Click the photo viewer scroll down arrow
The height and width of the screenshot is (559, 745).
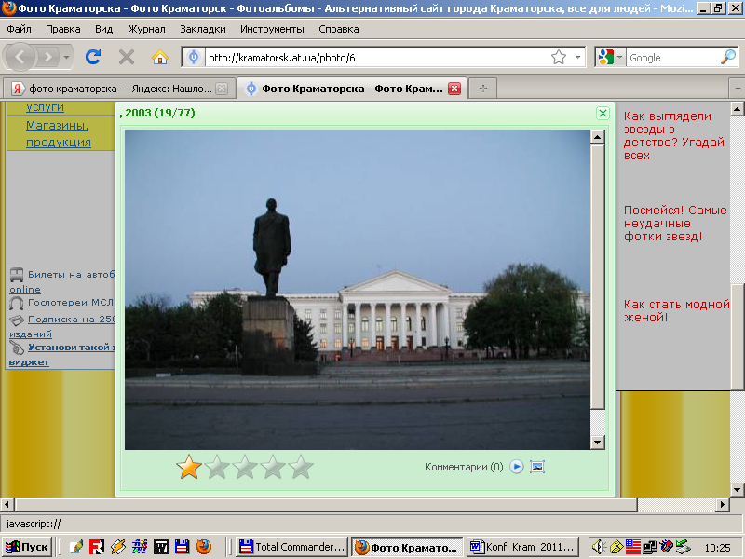pyautogui.click(x=597, y=442)
